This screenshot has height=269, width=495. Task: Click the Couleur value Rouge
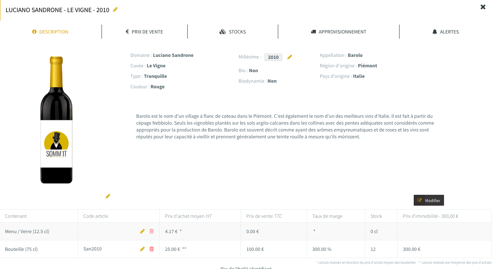pos(158,87)
